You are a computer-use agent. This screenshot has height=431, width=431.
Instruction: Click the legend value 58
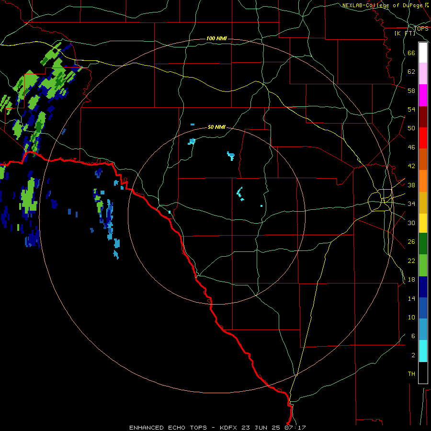411,91
